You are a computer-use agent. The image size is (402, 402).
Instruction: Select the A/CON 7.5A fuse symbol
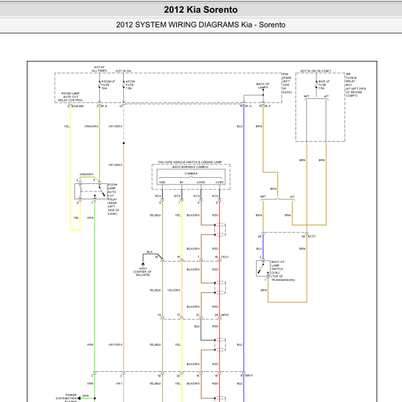(123, 84)
